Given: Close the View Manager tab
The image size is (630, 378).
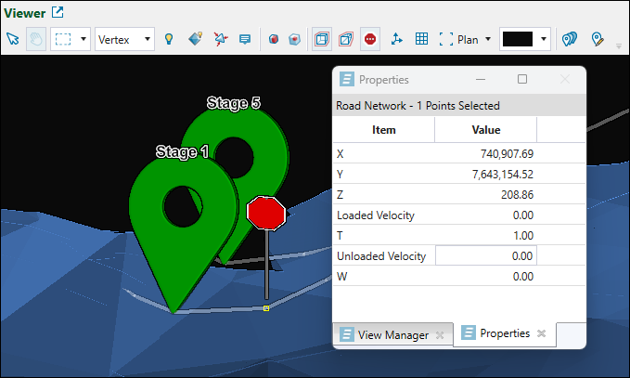Looking at the screenshot, I should [x=440, y=334].
